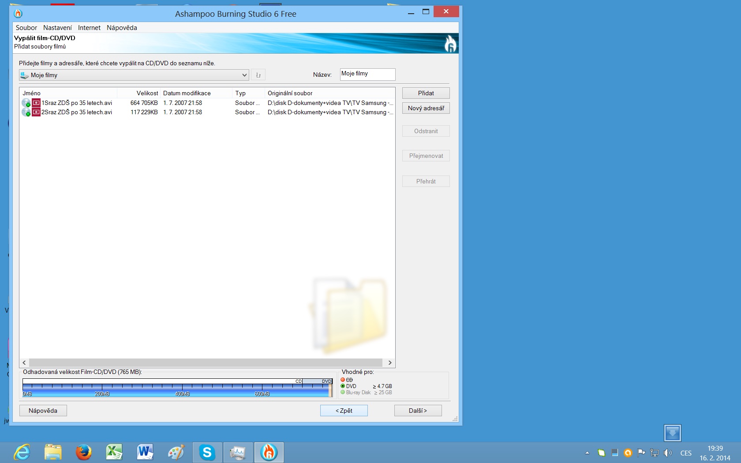The width and height of the screenshot is (741, 463).
Task: Click the orange circular tray icon
Action: coord(628,453)
